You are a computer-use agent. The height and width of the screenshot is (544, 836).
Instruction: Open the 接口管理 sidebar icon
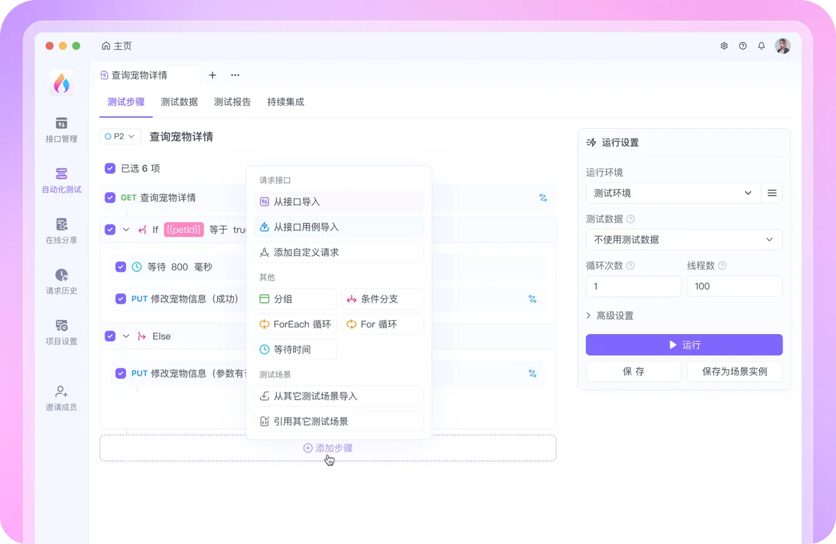tap(61, 129)
